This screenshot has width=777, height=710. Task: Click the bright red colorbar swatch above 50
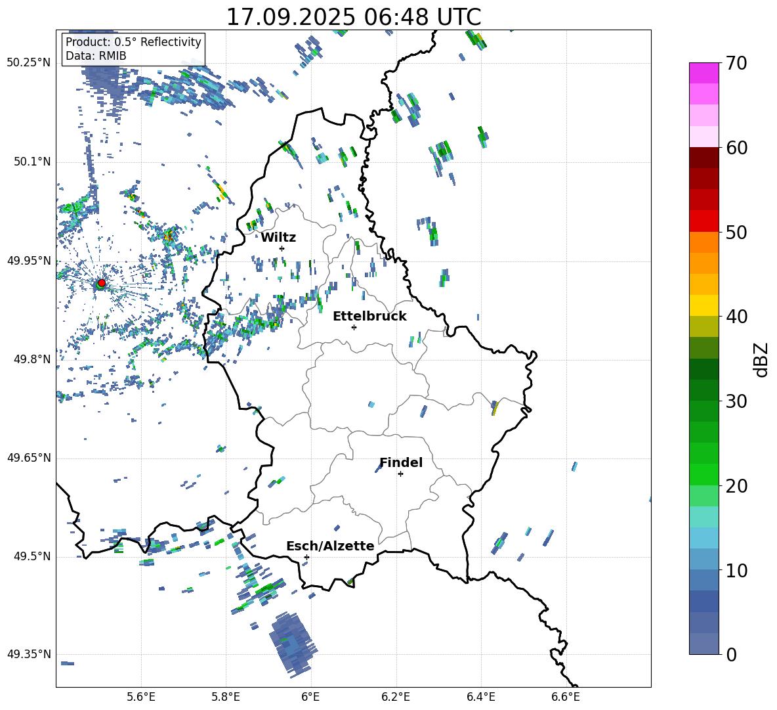(x=704, y=221)
